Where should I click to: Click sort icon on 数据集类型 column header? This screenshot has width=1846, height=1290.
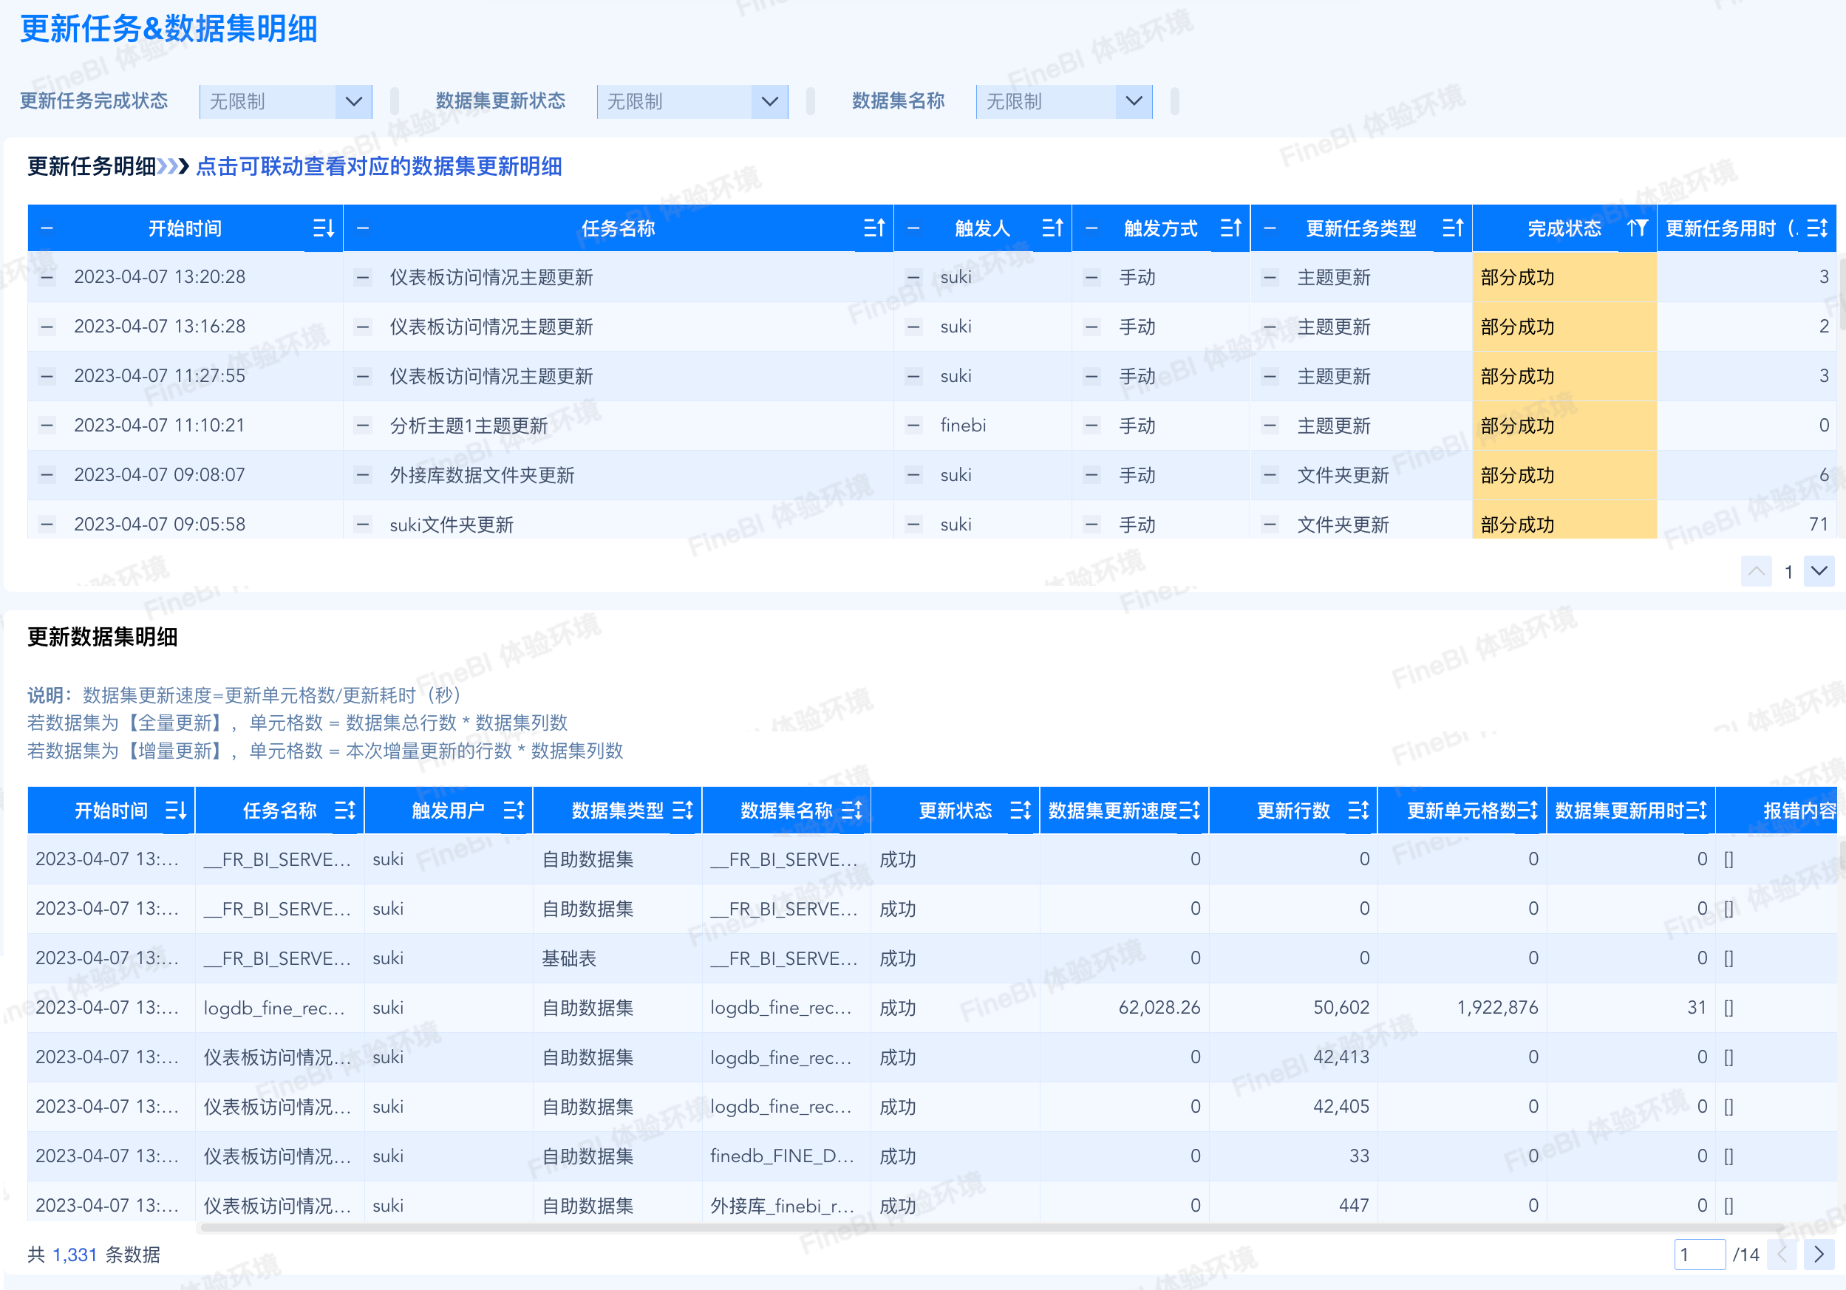[683, 810]
